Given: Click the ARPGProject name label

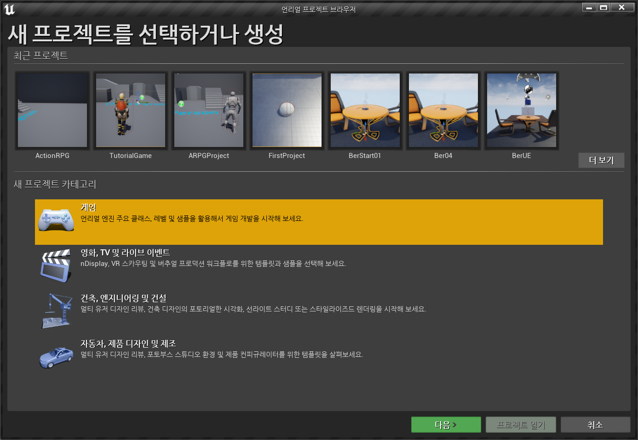Looking at the screenshot, I should tap(209, 156).
